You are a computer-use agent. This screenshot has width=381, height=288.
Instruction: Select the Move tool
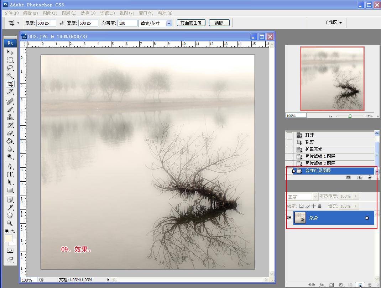coord(10,52)
